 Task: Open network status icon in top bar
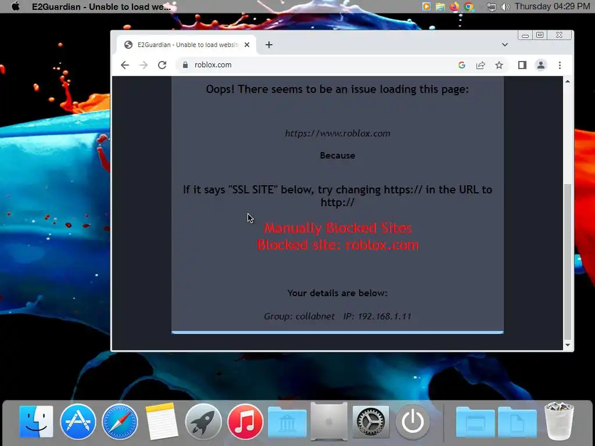pyautogui.click(x=492, y=7)
